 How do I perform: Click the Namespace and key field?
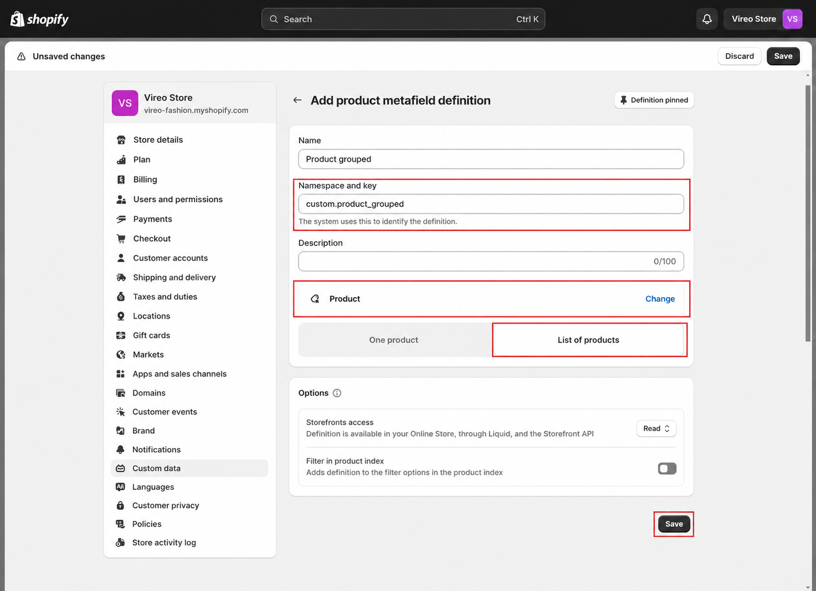[491, 204]
